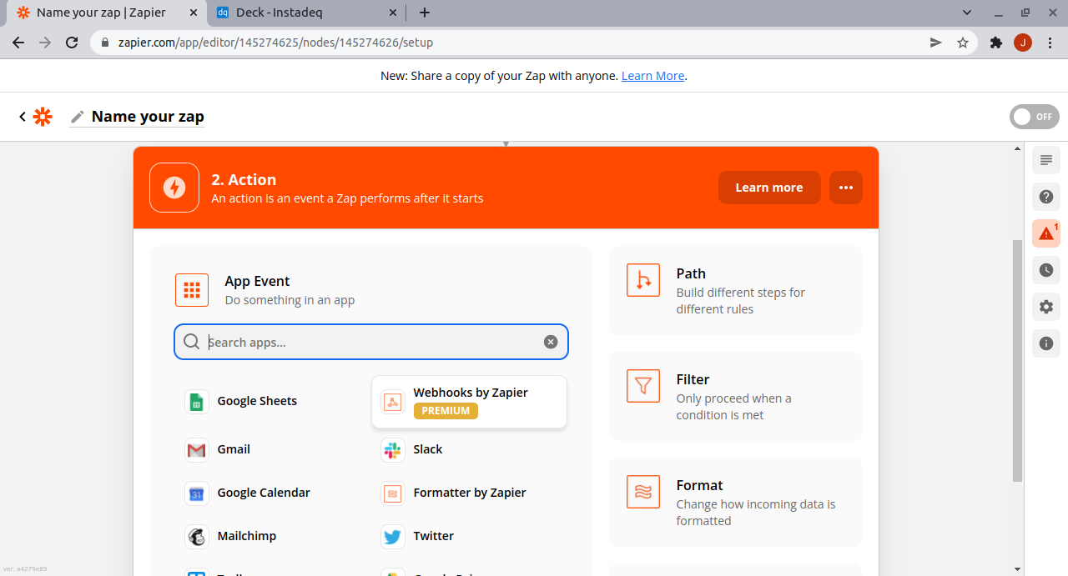This screenshot has width=1068, height=576.
Task: Click the Zapier logo icon
Action: 43,117
